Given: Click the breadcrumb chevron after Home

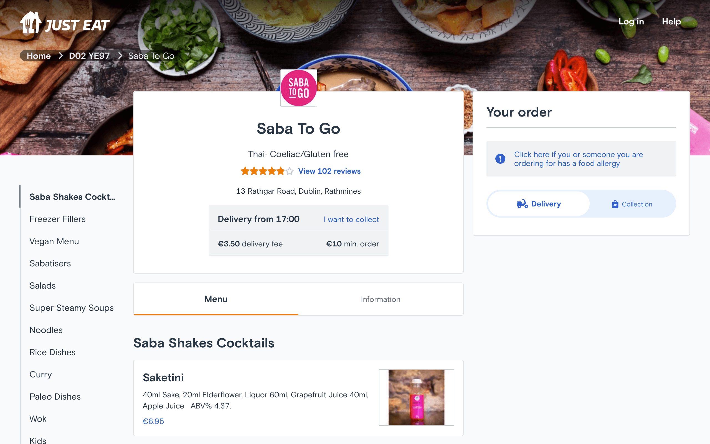Looking at the screenshot, I should click(x=61, y=56).
